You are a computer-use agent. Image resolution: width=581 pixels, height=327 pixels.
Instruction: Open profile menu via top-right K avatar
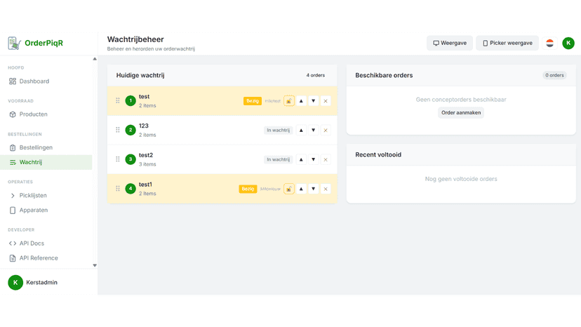coord(568,43)
